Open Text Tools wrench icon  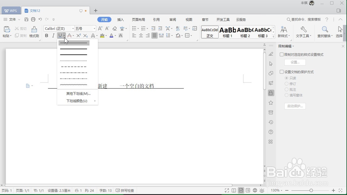pyautogui.click(x=303, y=29)
